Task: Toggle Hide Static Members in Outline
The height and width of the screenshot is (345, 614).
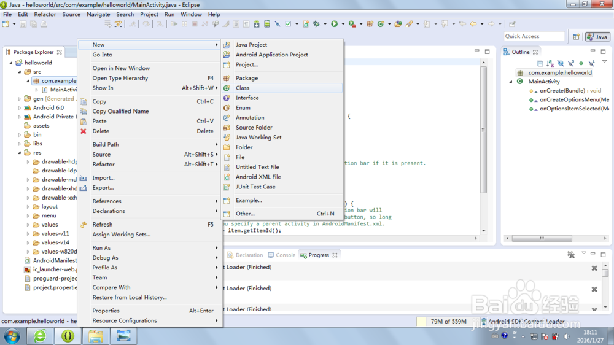Action: 571,63
